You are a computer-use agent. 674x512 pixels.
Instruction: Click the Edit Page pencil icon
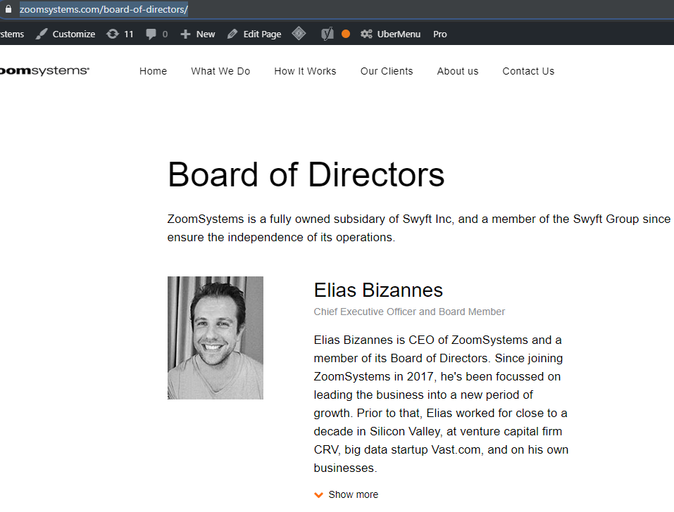pos(232,34)
